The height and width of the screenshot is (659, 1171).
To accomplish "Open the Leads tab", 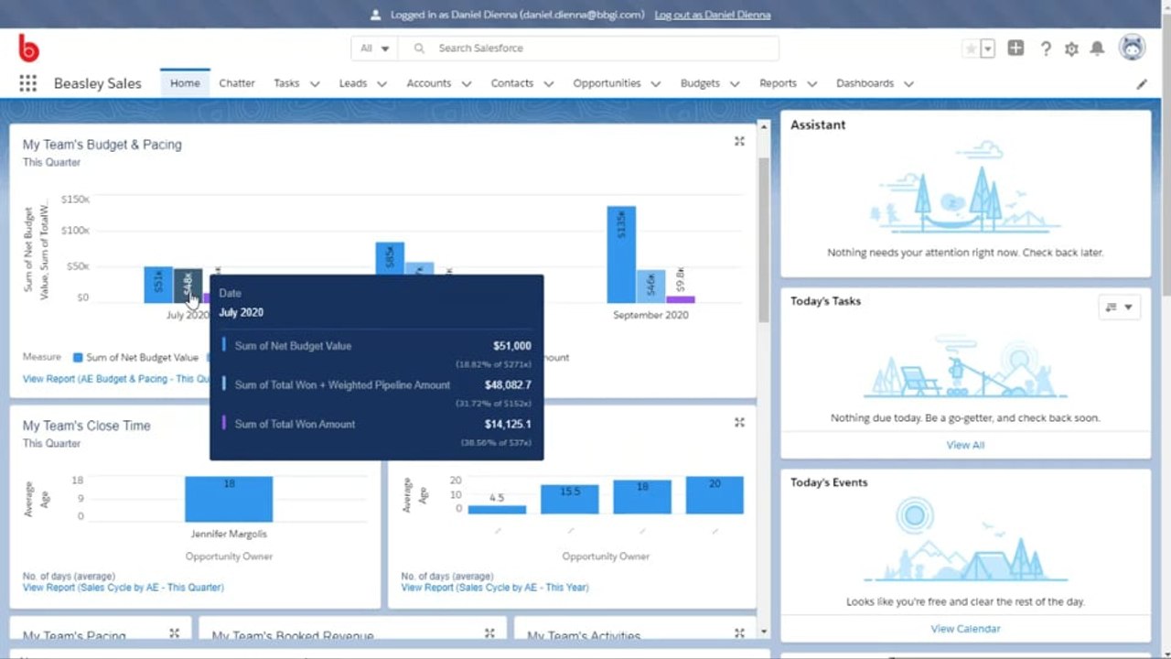I will click(353, 83).
